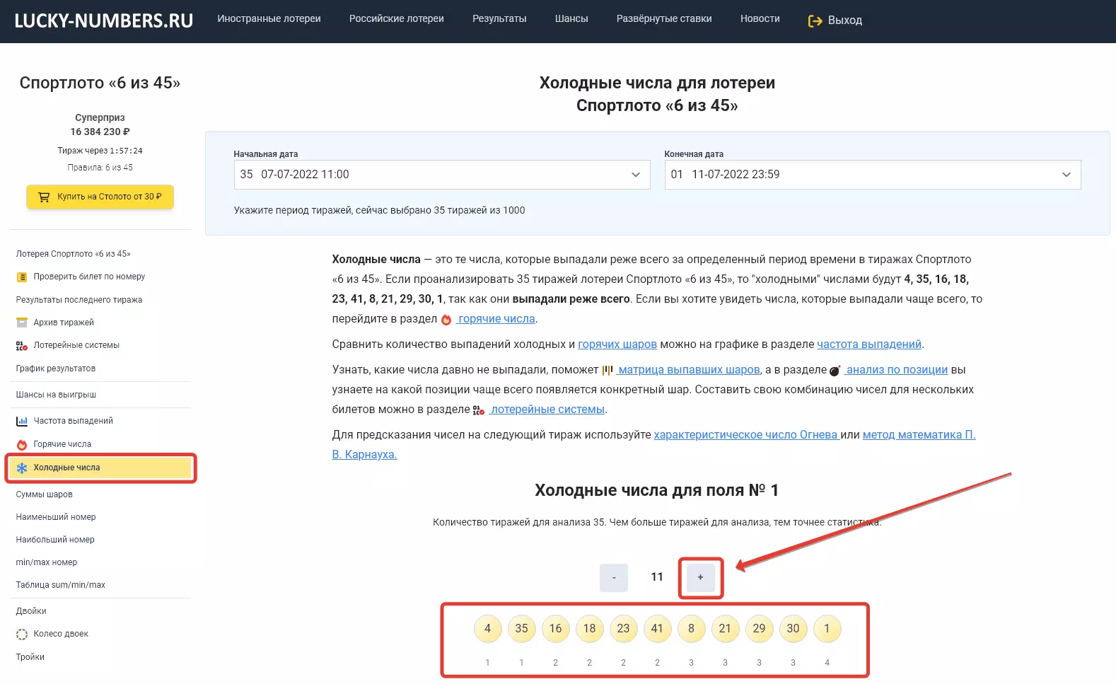The width and height of the screenshot is (1116, 684).
Task: Click the flame icon before the горячие числа link in the text
Action: pos(446,320)
